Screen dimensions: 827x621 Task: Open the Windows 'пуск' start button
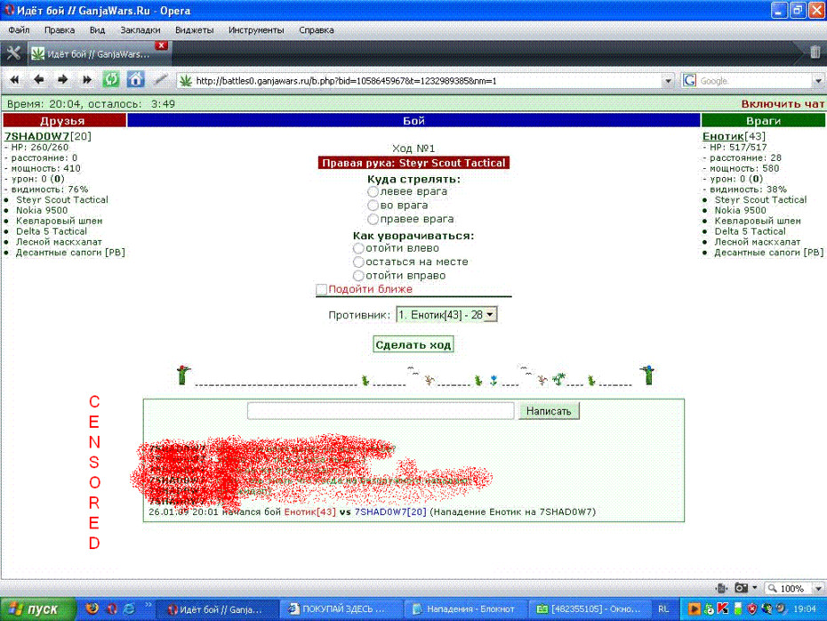point(38,609)
